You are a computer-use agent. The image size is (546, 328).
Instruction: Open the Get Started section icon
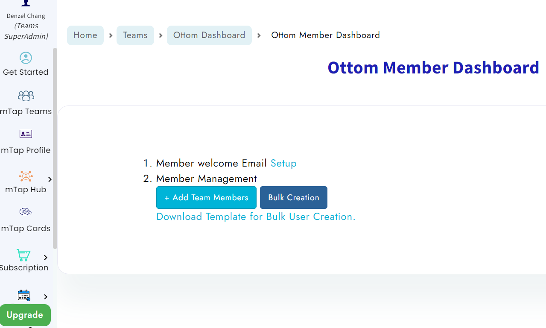coord(26,58)
